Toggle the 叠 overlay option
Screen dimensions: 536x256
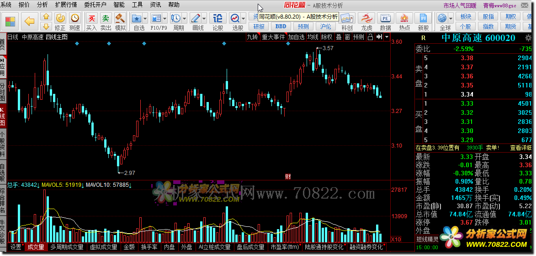point(339,37)
